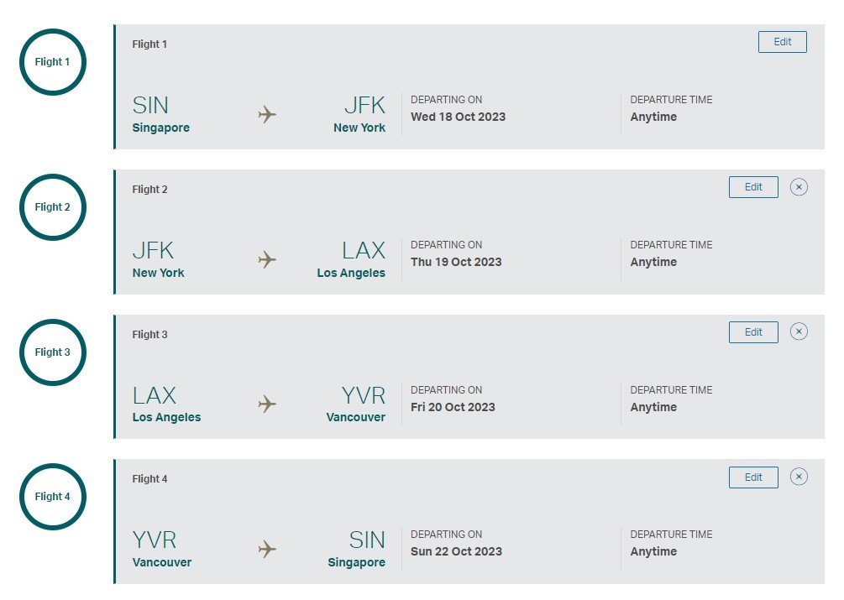
Task: Remove Flight 3 with the X button
Action: tap(799, 332)
